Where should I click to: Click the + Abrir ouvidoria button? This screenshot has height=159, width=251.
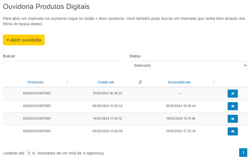click(x=24, y=40)
